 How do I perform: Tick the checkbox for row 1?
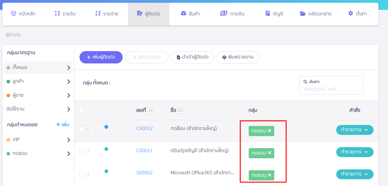coord(81,129)
